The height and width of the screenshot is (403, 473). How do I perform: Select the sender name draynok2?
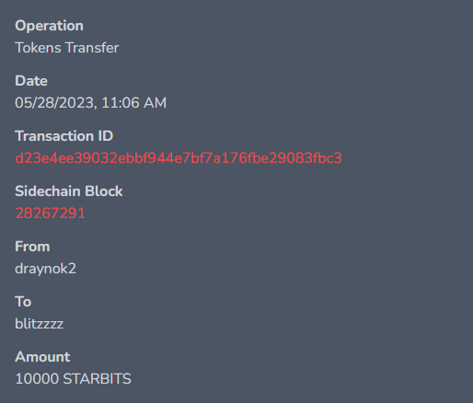click(45, 269)
